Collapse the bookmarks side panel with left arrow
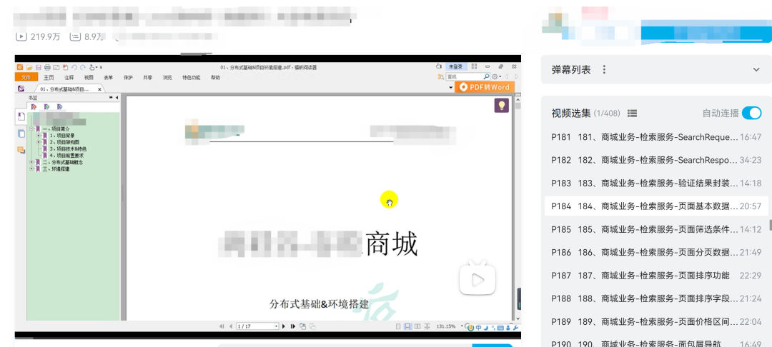Image resolution: width=772 pixels, height=347 pixels. [x=117, y=98]
